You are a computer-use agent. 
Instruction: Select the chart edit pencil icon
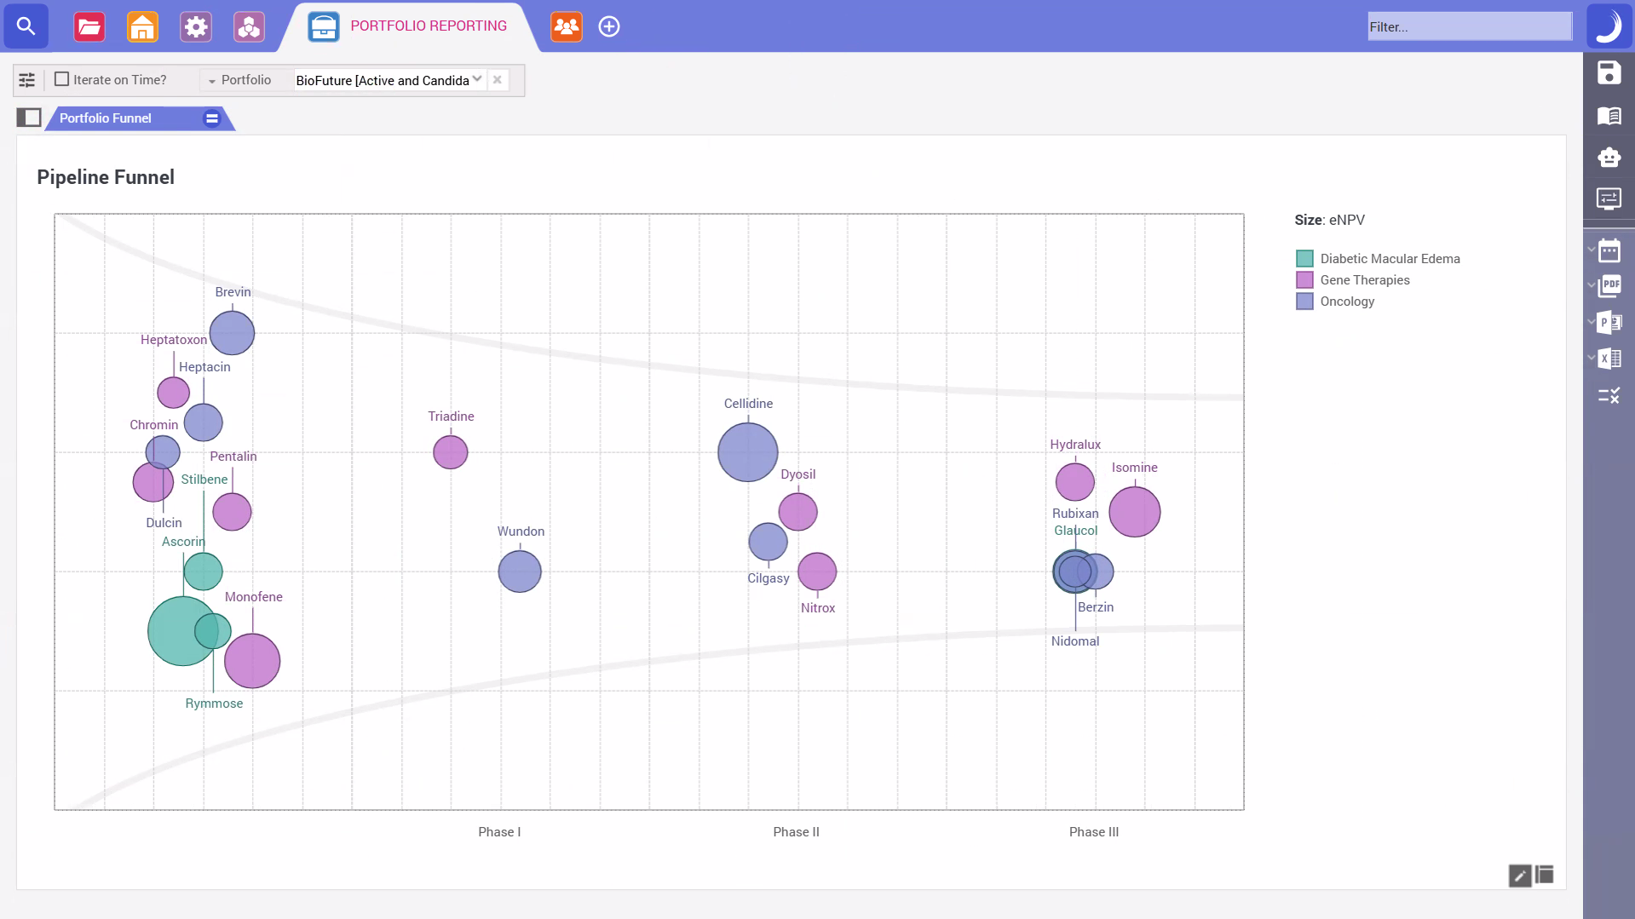1520,875
